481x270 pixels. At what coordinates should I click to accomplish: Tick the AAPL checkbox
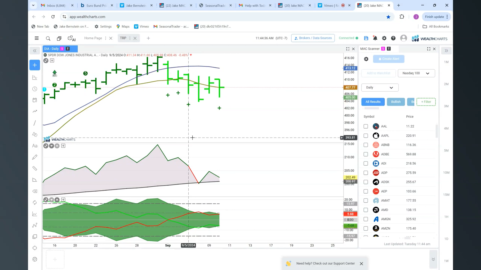366,136
